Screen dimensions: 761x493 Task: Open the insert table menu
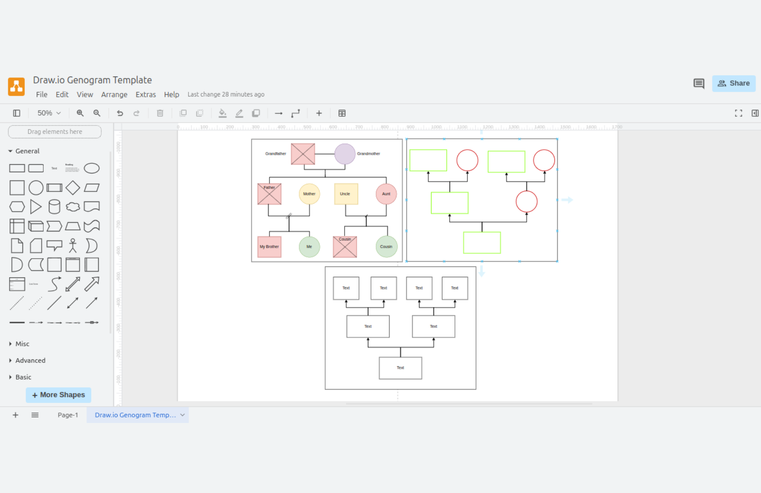tap(342, 113)
